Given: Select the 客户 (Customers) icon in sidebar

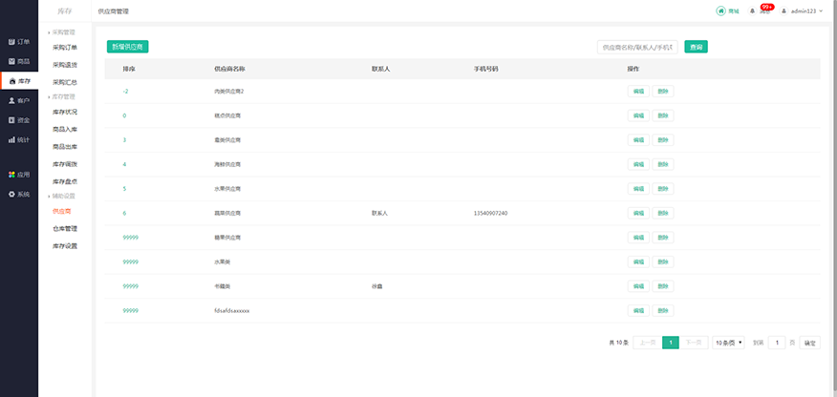Looking at the screenshot, I should (12, 100).
